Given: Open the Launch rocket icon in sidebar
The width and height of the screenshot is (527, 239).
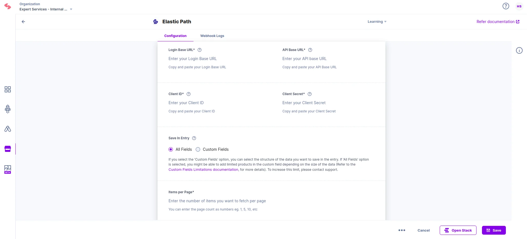Looking at the screenshot, I should click(8, 109).
